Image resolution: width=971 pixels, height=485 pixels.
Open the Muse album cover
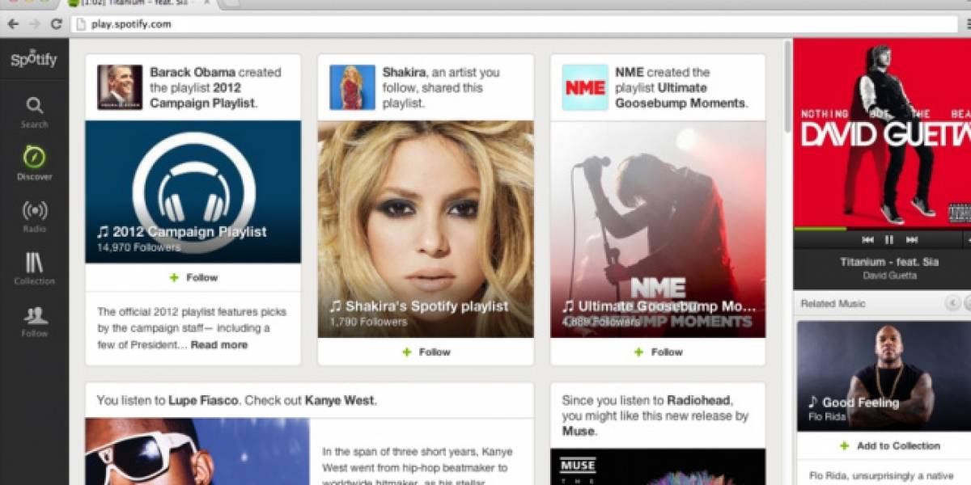(658, 466)
